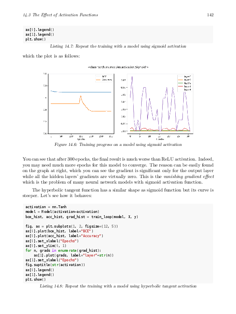Click the 'hyperbolic tangent function' paragraph

pos(118,193)
